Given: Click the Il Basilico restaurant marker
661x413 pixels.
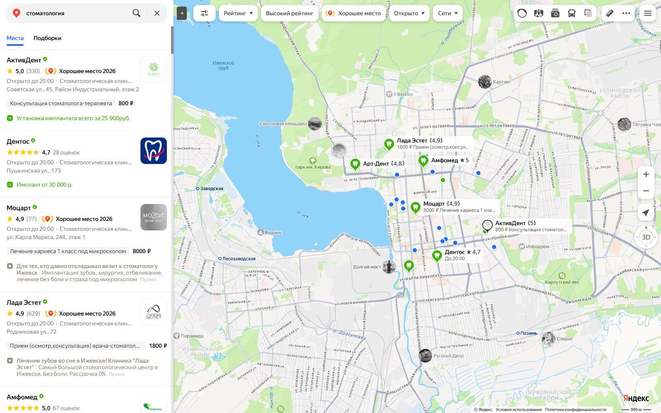Looking at the screenshot, I should point(389,94).
